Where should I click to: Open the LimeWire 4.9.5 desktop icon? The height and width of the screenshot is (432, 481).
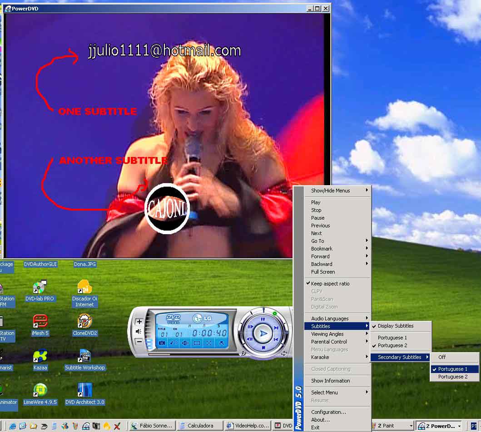[x=40, y=394]
